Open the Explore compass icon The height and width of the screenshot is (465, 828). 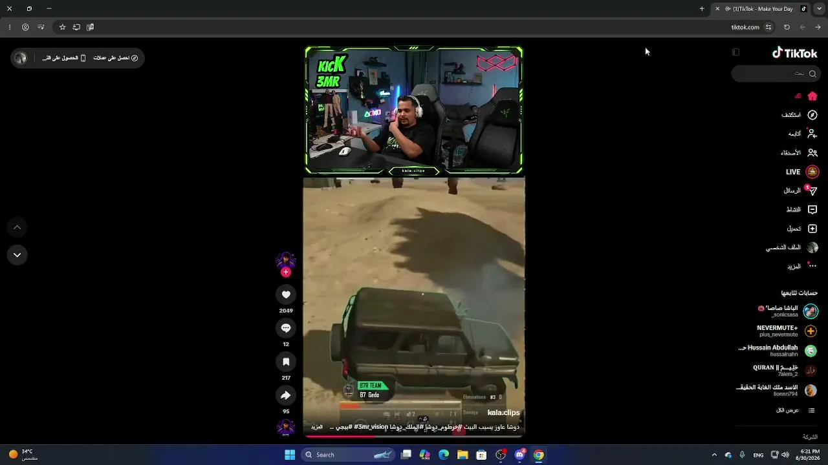(x=812, y=115)
